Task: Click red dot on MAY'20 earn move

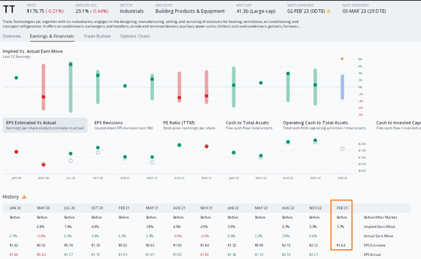Action: pos(43,97)
